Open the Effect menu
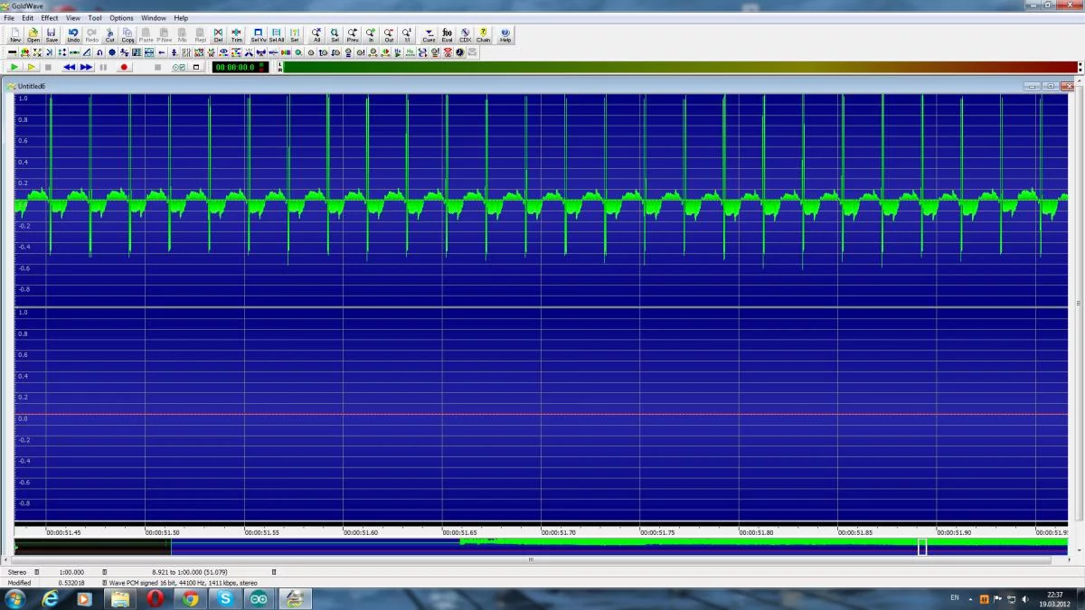1085x610 pixels. click(x=50, y=18)
